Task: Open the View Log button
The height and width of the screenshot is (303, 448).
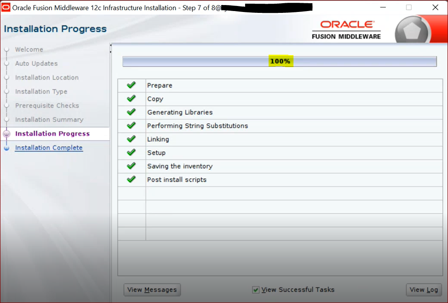Action: click(424, 290)
